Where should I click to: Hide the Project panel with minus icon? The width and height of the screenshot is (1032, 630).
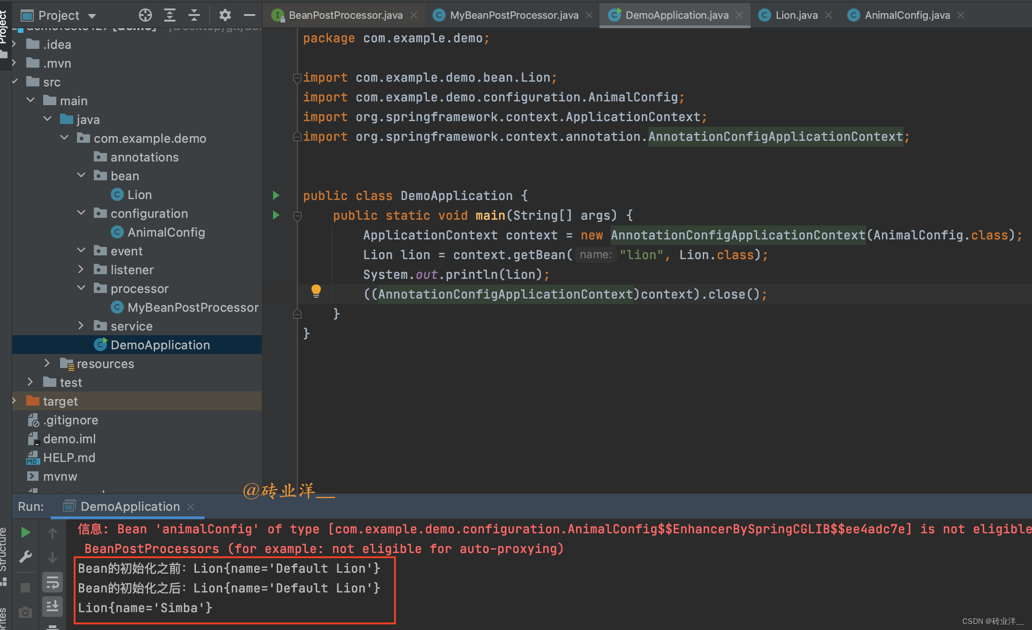click(x=250, y=15)
